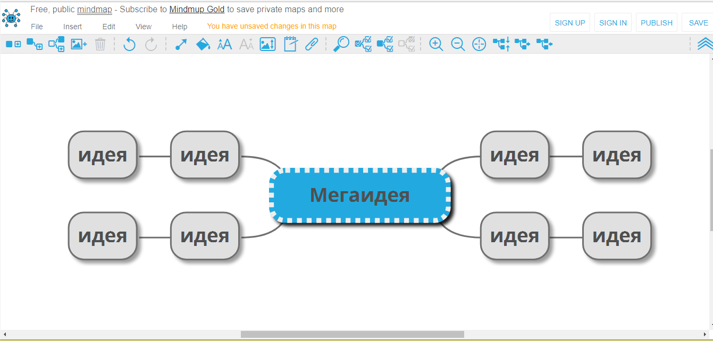Click the SIGN UP button
Viewport: 713px width, 341px height.
point(569,23)
